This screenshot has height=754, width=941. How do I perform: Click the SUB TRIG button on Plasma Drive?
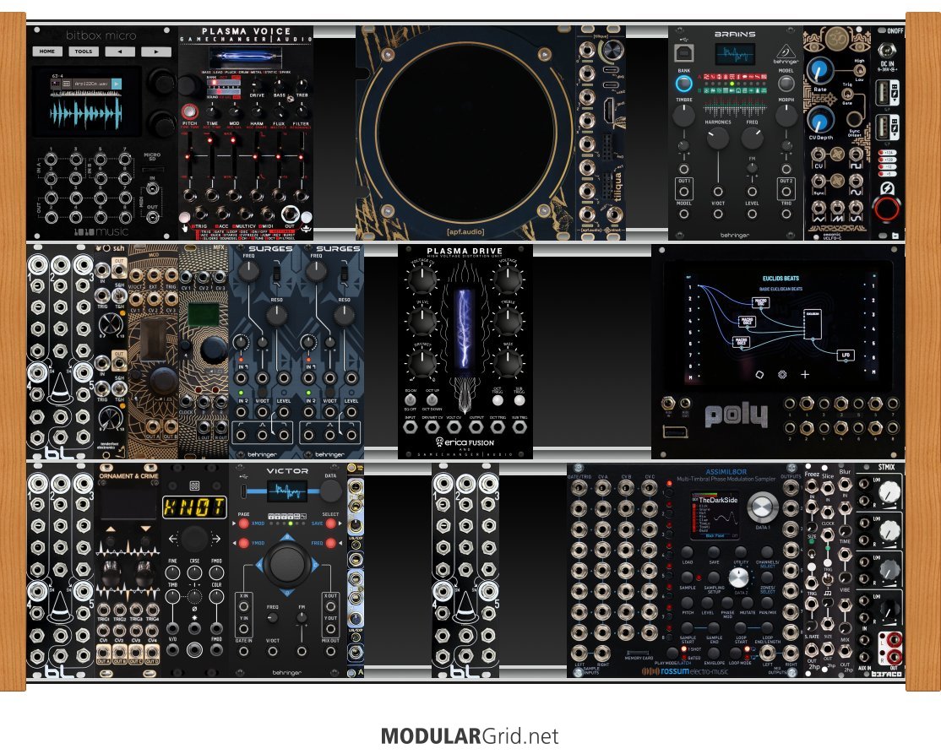[519, 399]
